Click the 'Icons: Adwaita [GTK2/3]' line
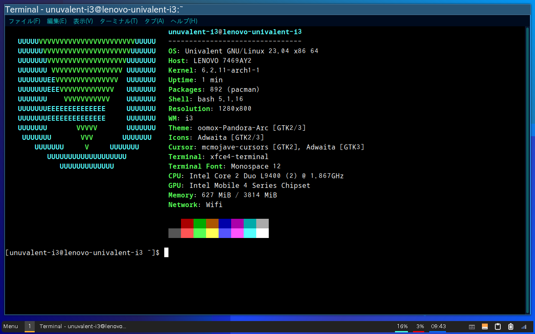This screenshot has width=535, height=334. 216,137
